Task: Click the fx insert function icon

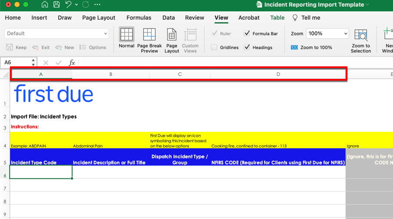Action: tap(72, 63)
